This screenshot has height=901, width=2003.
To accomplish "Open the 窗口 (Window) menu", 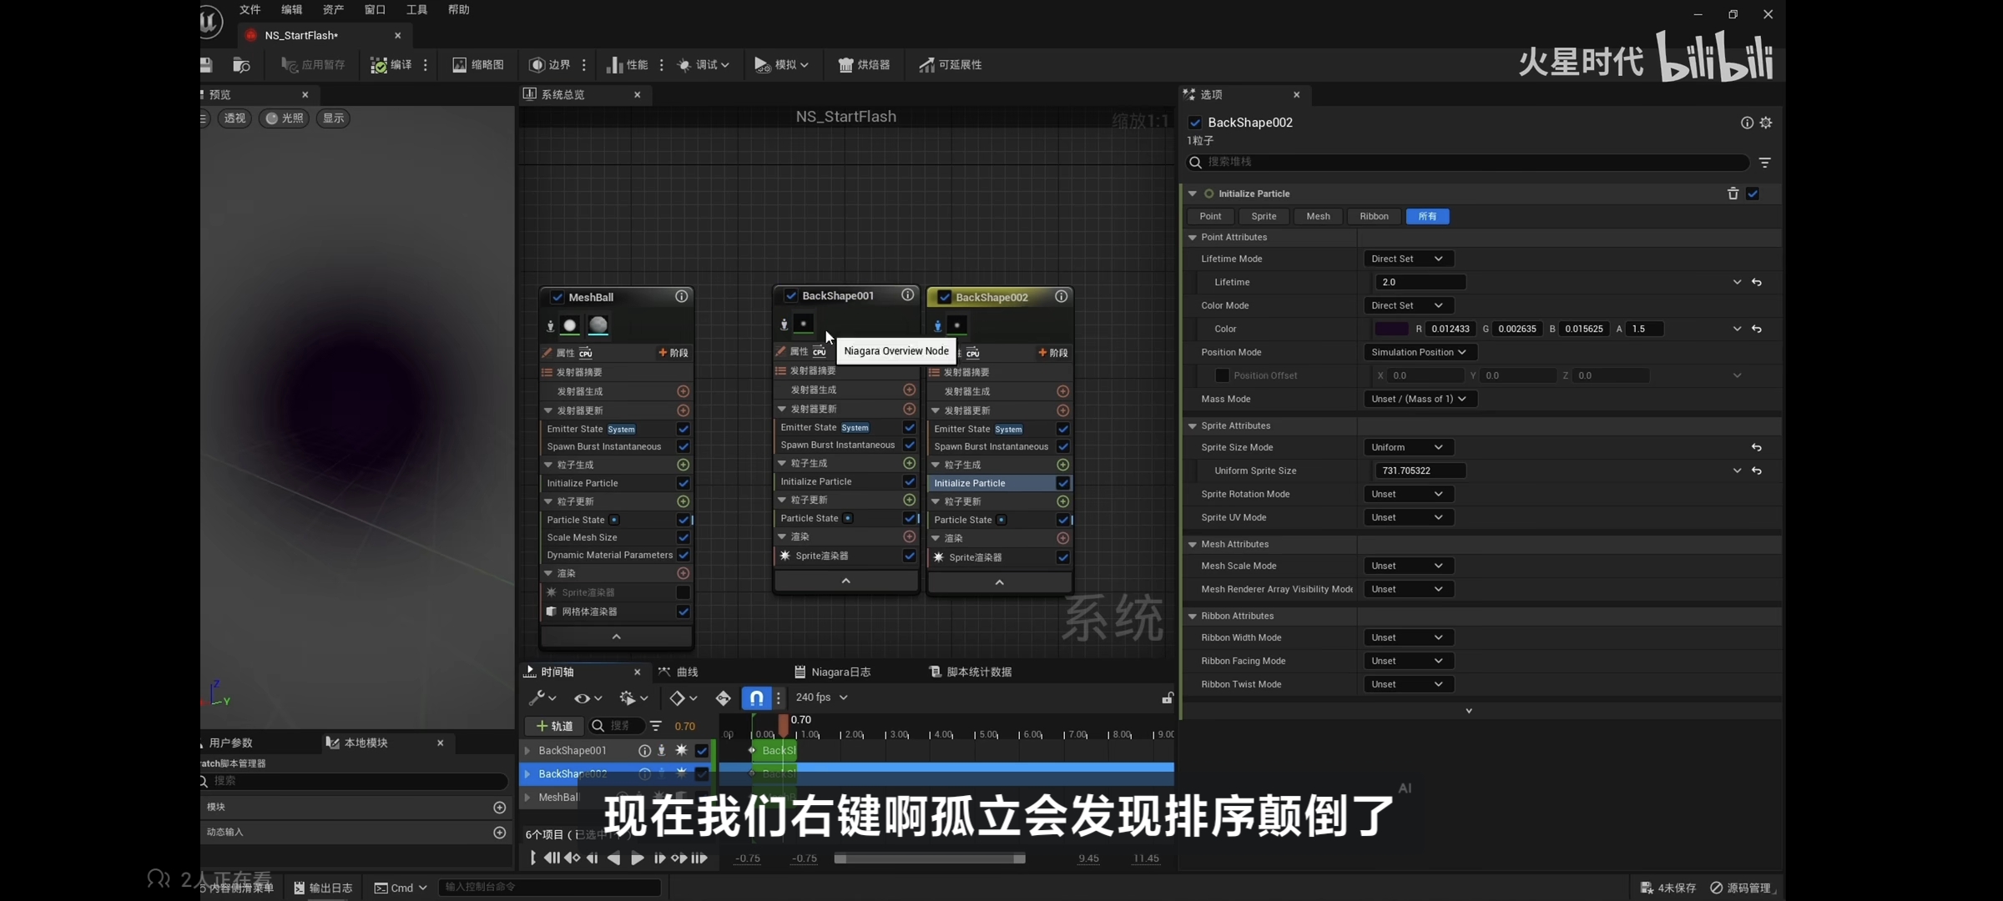I will (x=375, y=10).
